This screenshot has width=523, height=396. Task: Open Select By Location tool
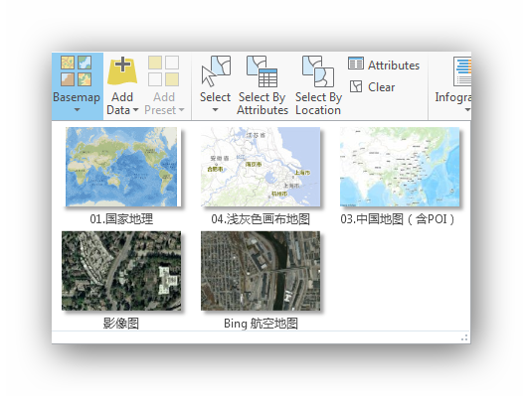pos(318,85)
